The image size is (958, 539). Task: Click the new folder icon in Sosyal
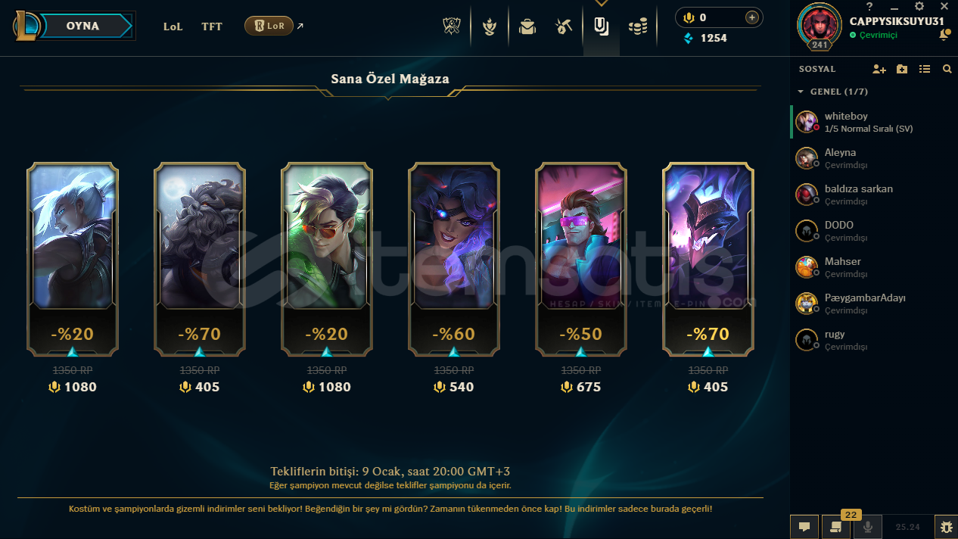click(x=902, y=69)
